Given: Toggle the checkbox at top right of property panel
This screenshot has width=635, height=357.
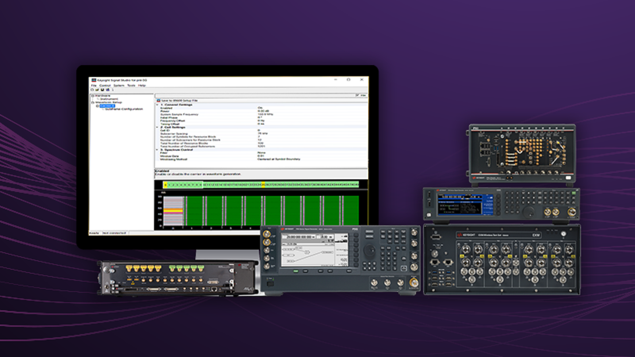Looking at the screenshot, I should (x=357, y=95).
